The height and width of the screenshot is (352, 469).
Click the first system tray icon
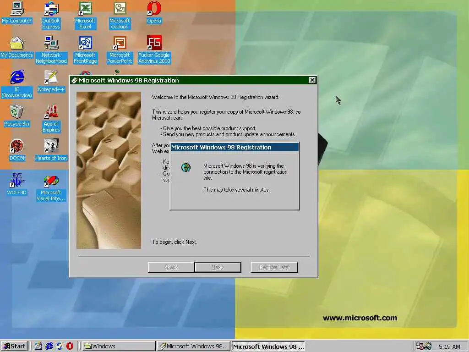(x=420, y=346)
